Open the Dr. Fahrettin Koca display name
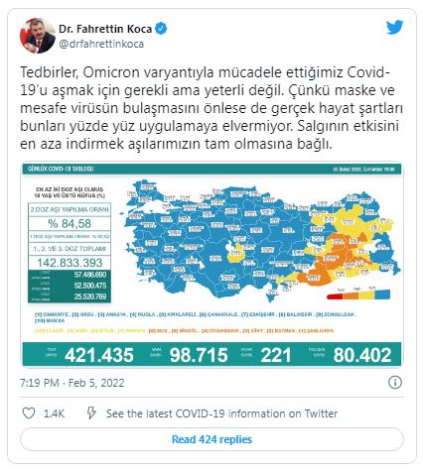 (105, 29)
